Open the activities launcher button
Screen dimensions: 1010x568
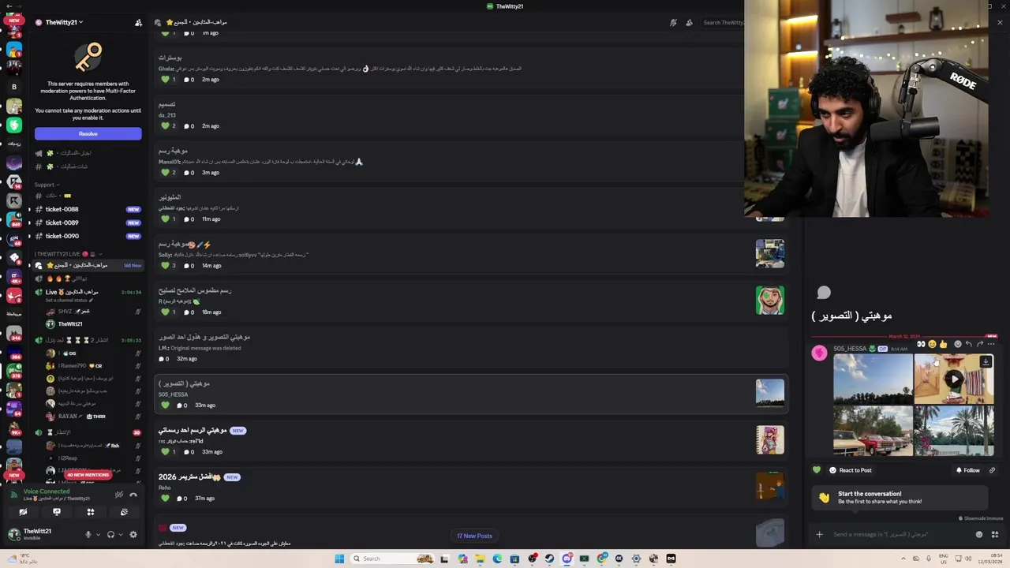click(91, 512)
